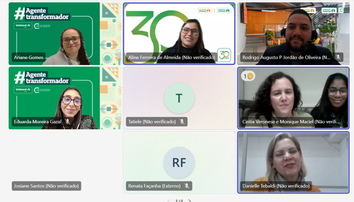Viewport: 354px width, 202px height.
Task: Click Tatiele's muted microphone icon
Action: point(182,122)
